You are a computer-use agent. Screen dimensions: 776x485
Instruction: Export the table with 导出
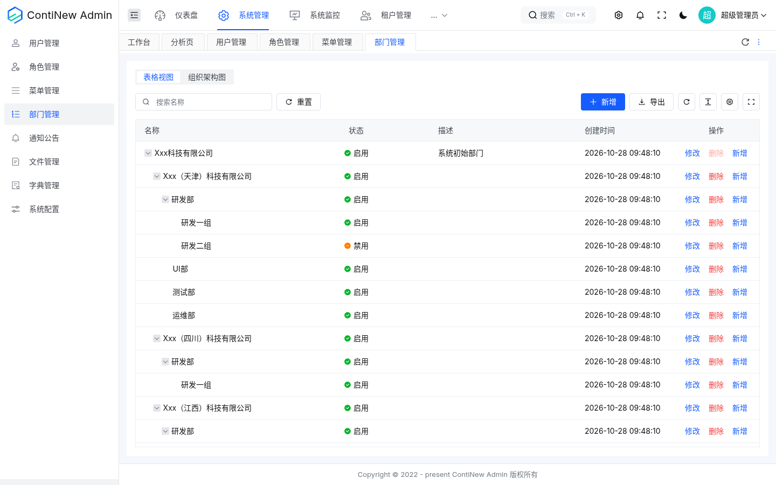pyautogui.click(x=652, y=102)
